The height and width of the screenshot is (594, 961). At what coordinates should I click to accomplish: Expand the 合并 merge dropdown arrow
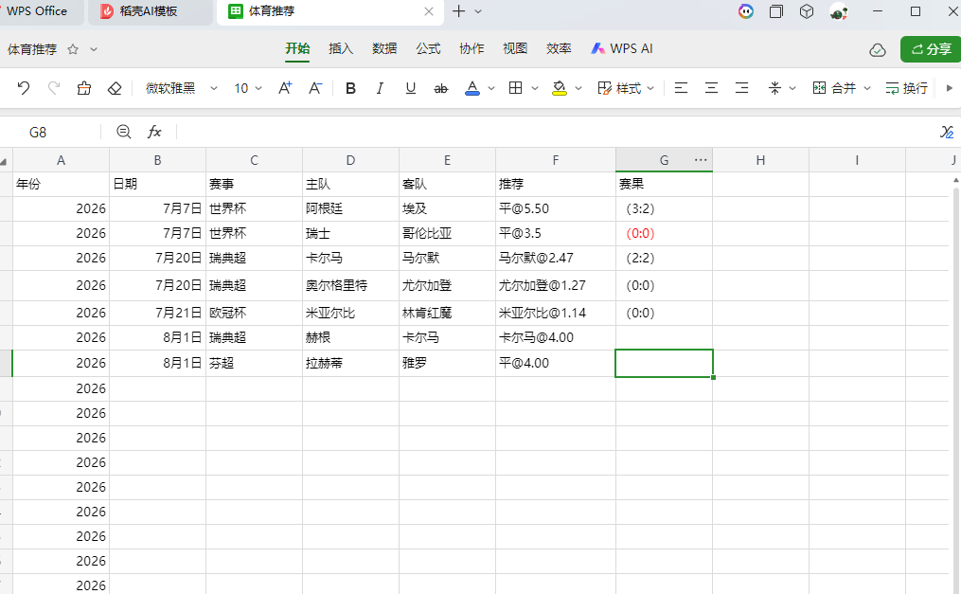(867, 88)
